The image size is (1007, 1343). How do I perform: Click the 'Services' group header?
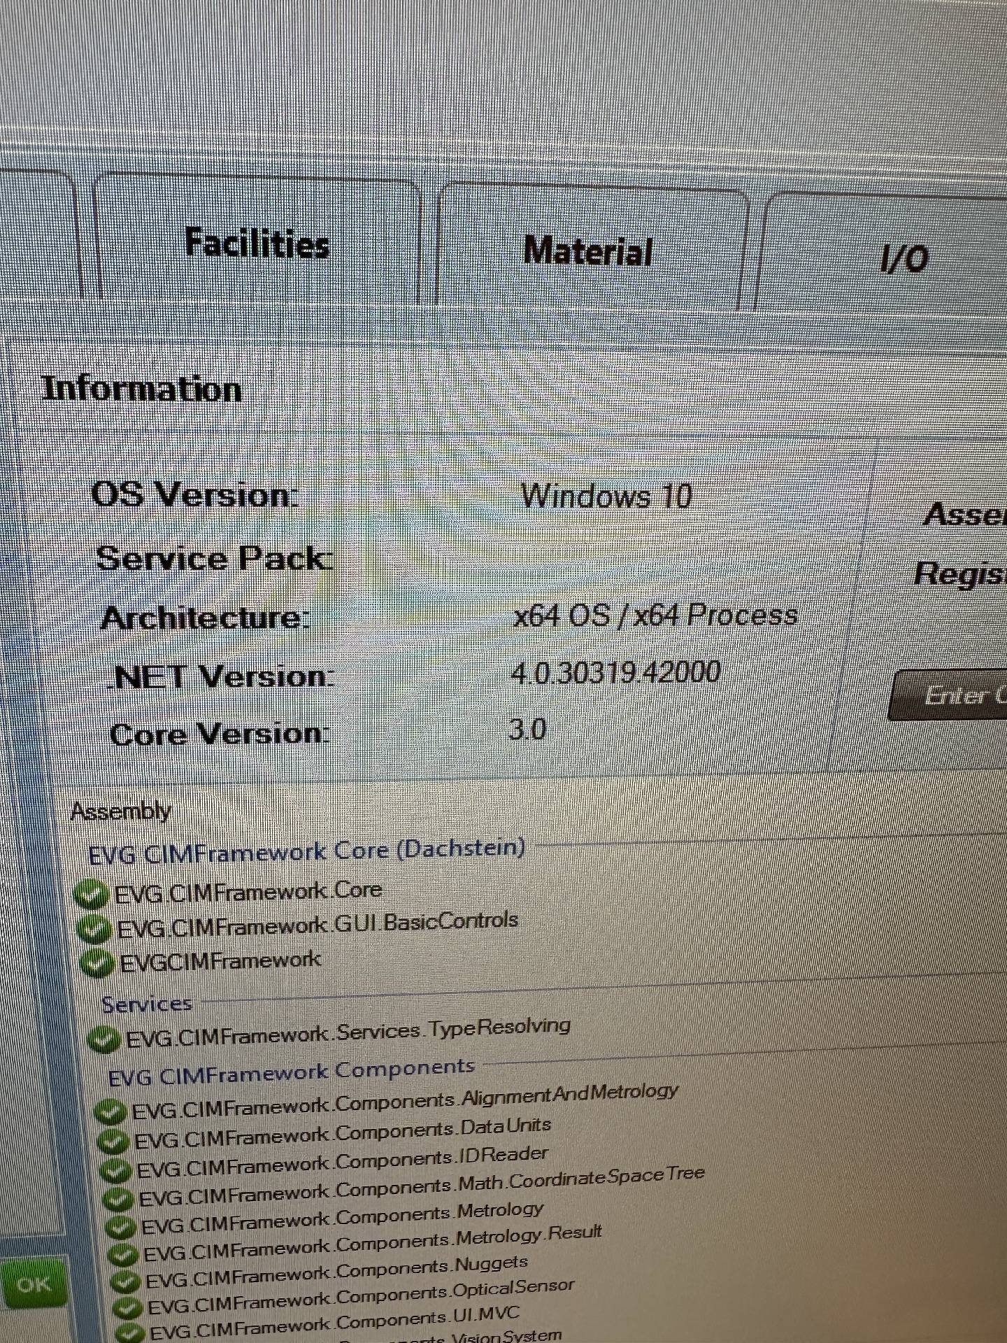147,1004
